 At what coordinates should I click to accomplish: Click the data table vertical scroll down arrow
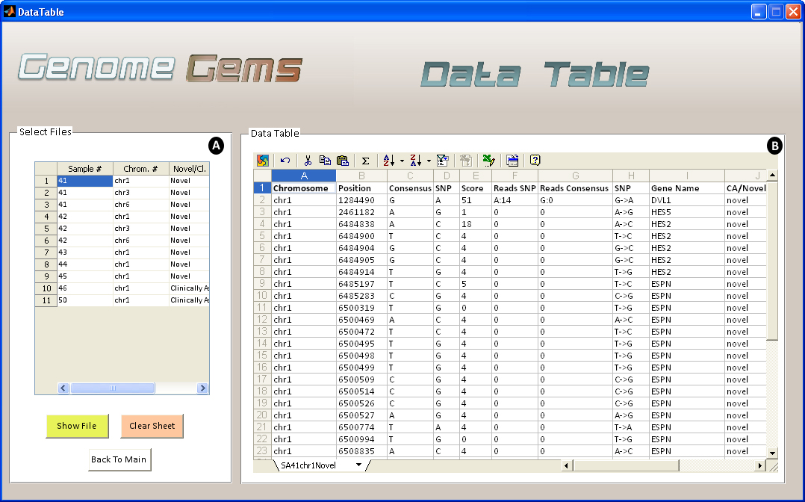pyautogui.click(x=772, y=452)
